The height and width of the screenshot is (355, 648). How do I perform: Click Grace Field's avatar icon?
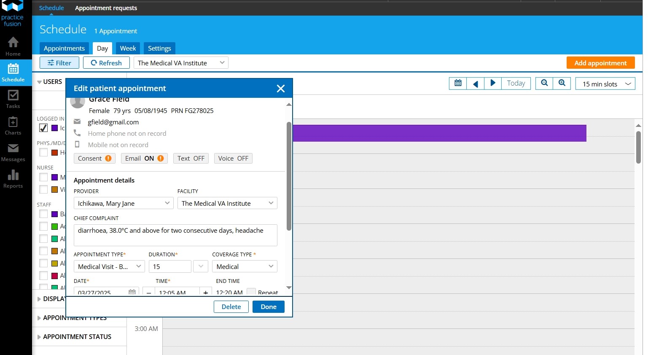tap(78, 102)
